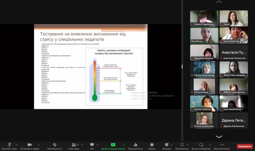End meeting with Завершить button
Screen dimensions: 255x151
244,146
